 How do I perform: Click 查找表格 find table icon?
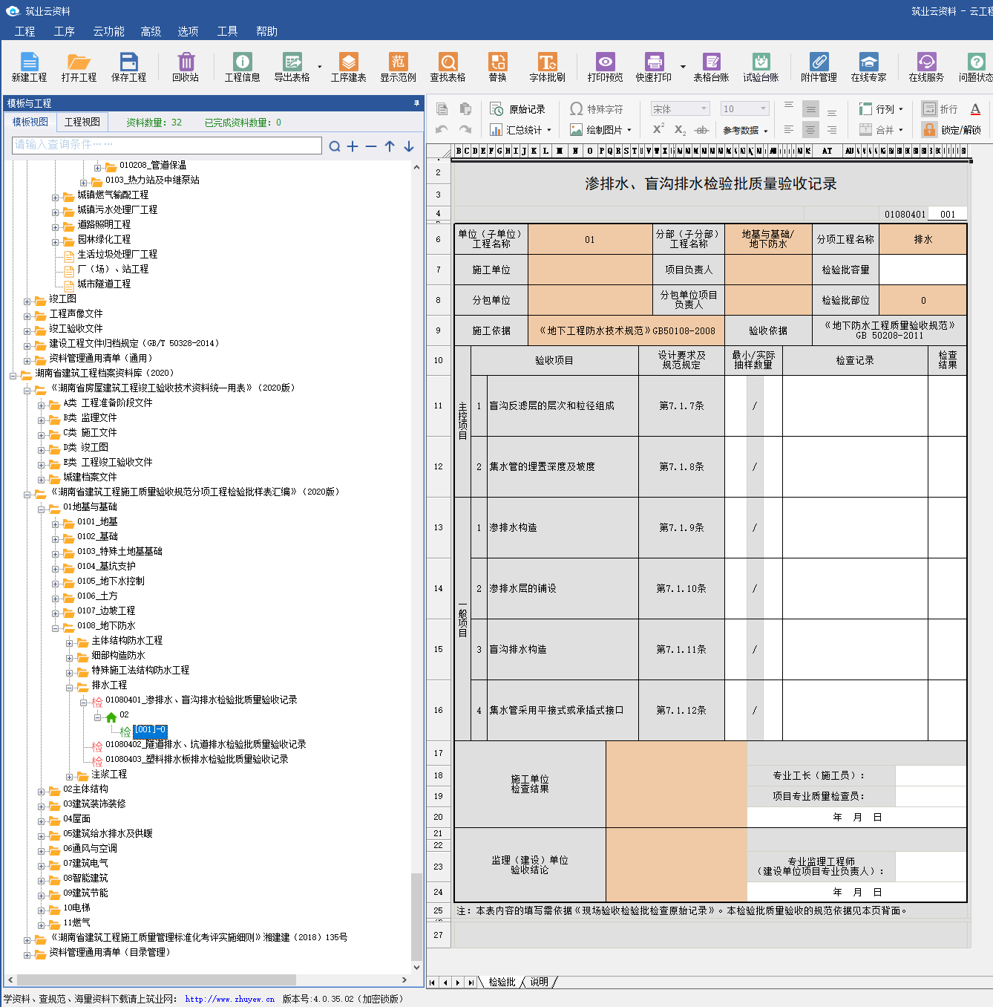point(448,67)
